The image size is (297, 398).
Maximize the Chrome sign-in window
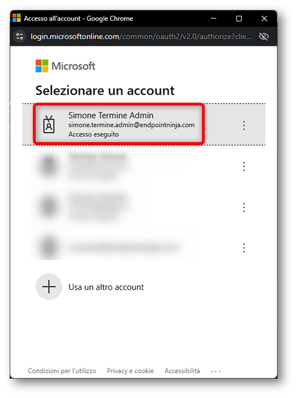pos(239,18)
